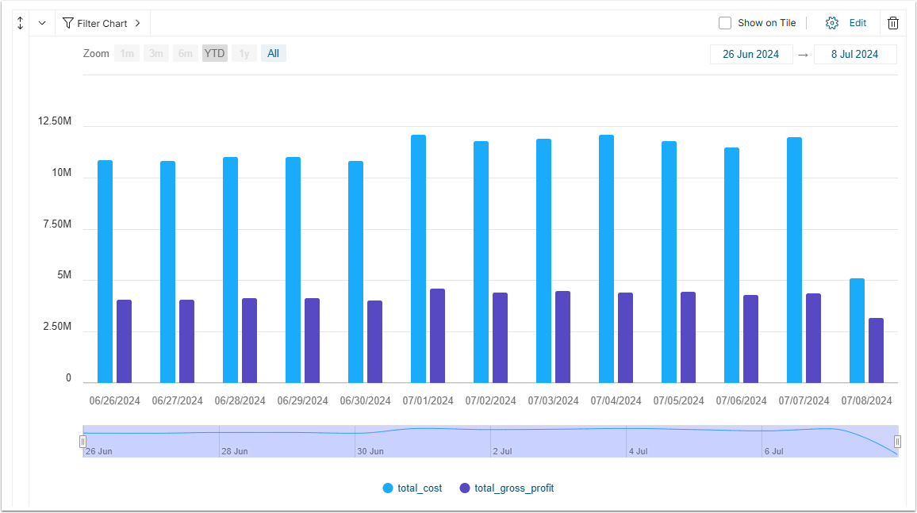This screenshot has height=513, width=917.
Task: Click the total_gross_profit legend circle
Action: 465,488
